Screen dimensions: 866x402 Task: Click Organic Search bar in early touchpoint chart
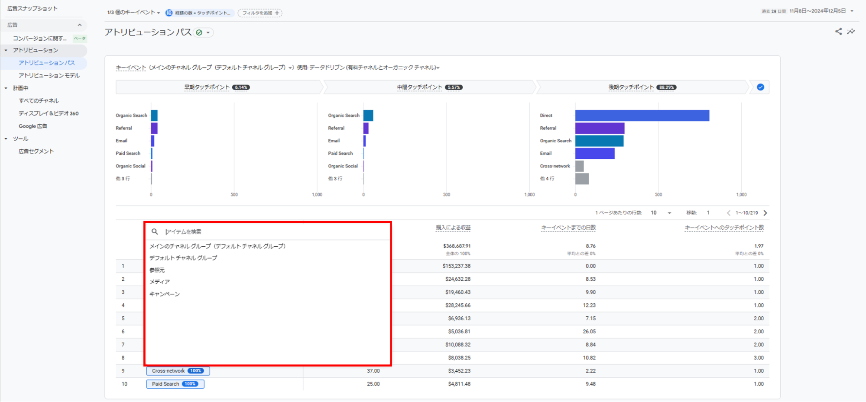click(x=154, y=116)
